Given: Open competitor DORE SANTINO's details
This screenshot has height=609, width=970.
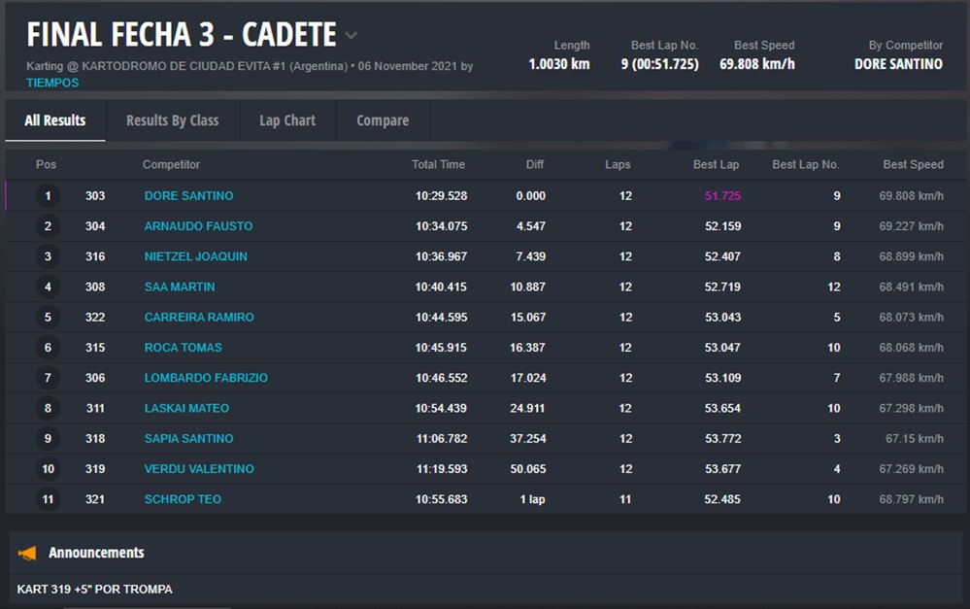Looking at the screenshot, I should (x=188, y=195).
